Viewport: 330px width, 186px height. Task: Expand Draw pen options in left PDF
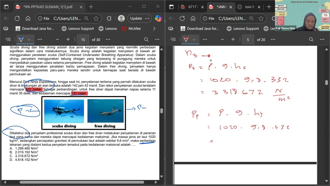(x=29, y=40)
